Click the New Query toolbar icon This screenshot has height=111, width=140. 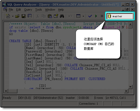8,16
